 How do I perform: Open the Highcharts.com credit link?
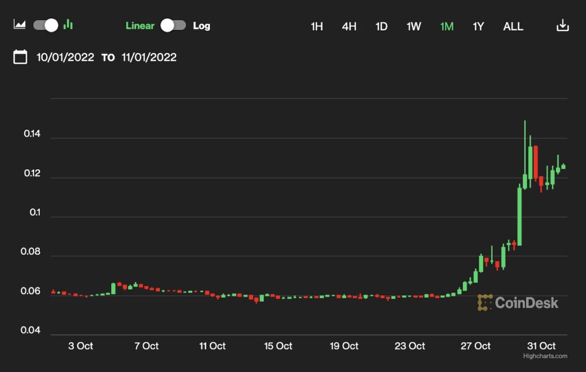545,356
